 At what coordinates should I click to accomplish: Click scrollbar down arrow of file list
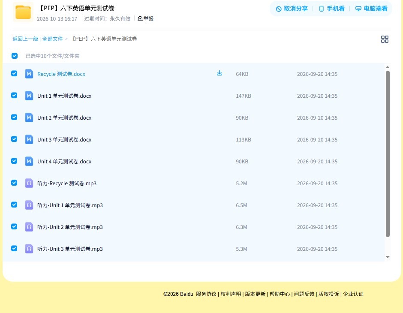point(388,257)
